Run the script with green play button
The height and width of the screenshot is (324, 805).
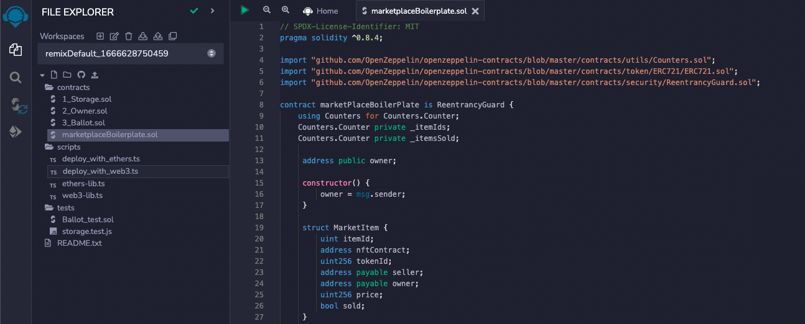(244, 10)
